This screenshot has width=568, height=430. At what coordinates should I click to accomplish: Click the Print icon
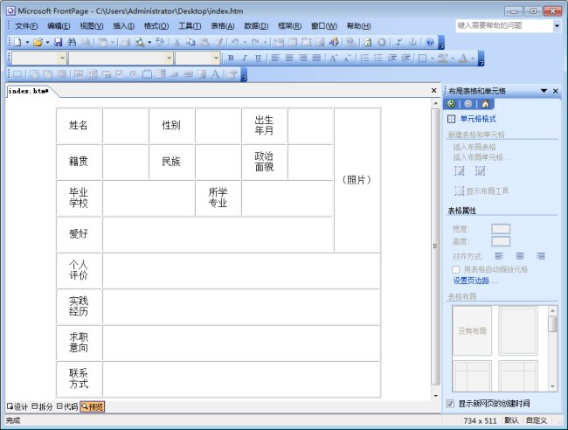(126, 42)
